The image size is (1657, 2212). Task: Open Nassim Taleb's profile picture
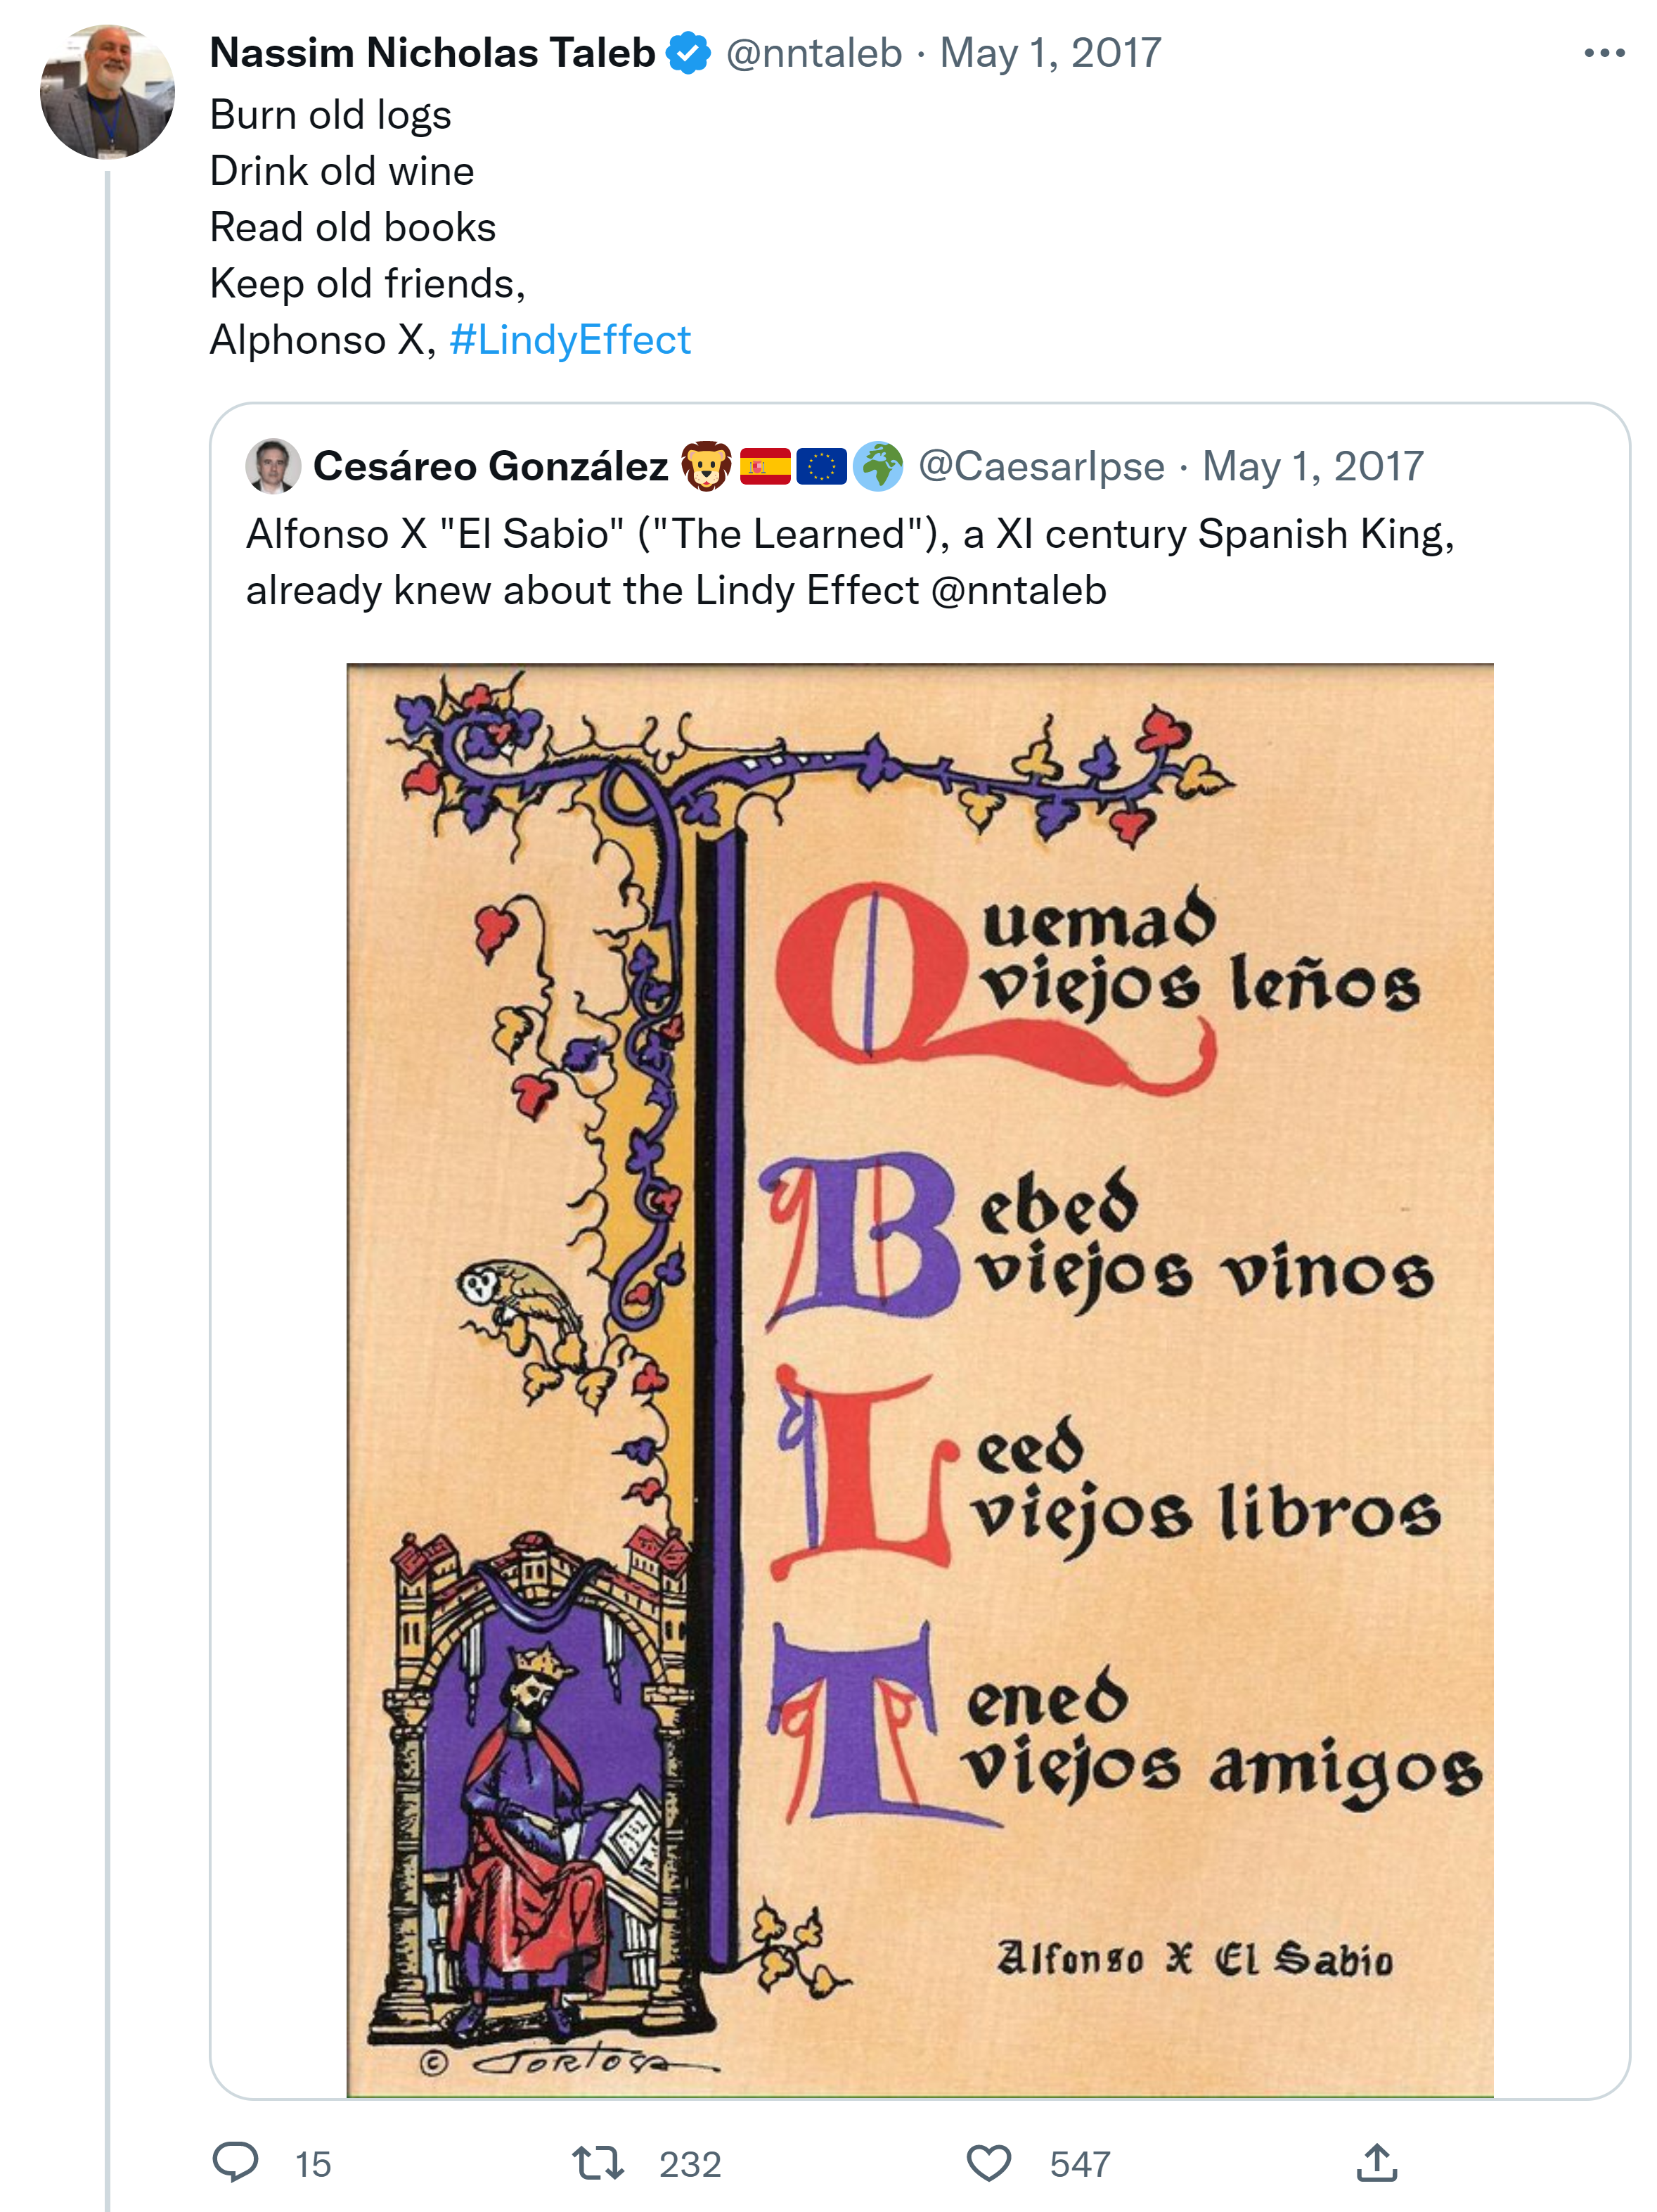107,92
